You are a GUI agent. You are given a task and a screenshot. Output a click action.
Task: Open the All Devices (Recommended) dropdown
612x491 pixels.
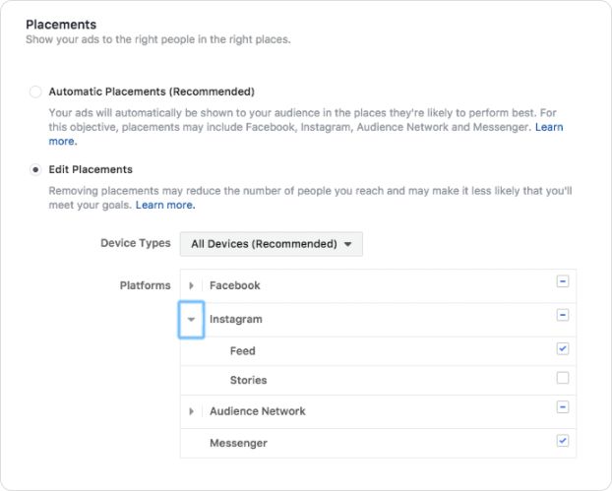point(271,244)
